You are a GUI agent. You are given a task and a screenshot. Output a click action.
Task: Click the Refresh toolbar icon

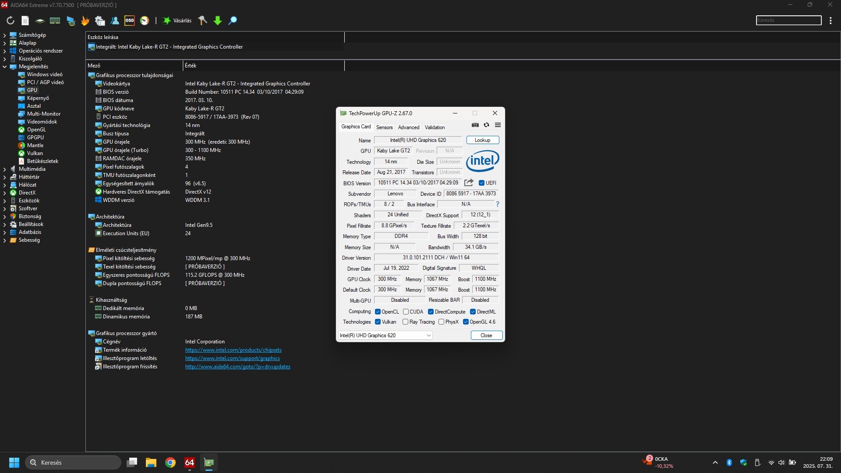11,21
